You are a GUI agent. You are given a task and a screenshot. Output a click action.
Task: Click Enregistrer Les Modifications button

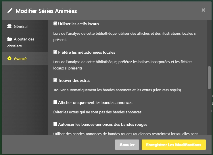point(174,145)
